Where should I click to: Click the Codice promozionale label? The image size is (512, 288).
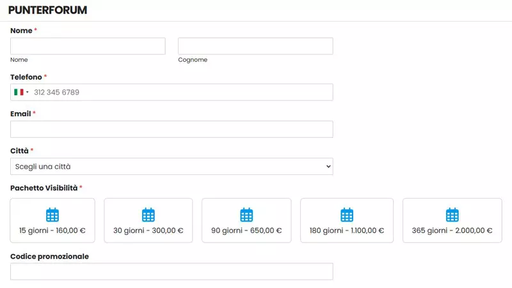point(50,257)
